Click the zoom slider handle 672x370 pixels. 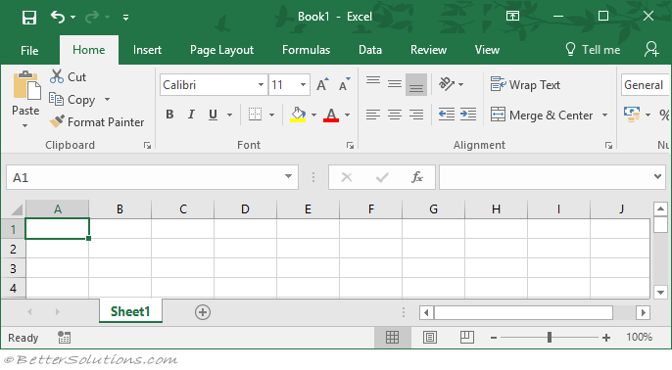point(549,338)
